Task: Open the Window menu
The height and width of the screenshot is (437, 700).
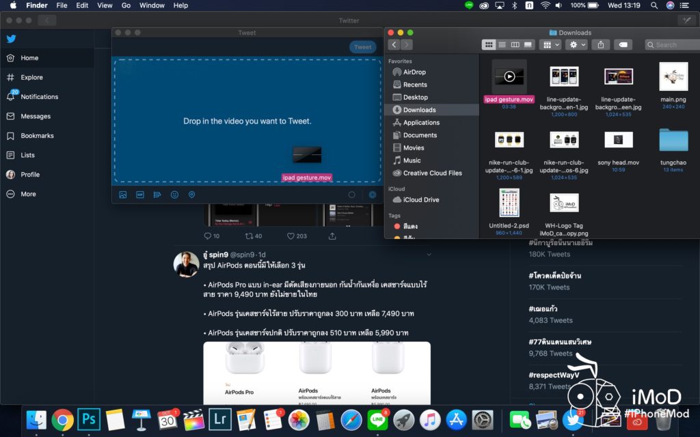Action: (x=152, y=5)
